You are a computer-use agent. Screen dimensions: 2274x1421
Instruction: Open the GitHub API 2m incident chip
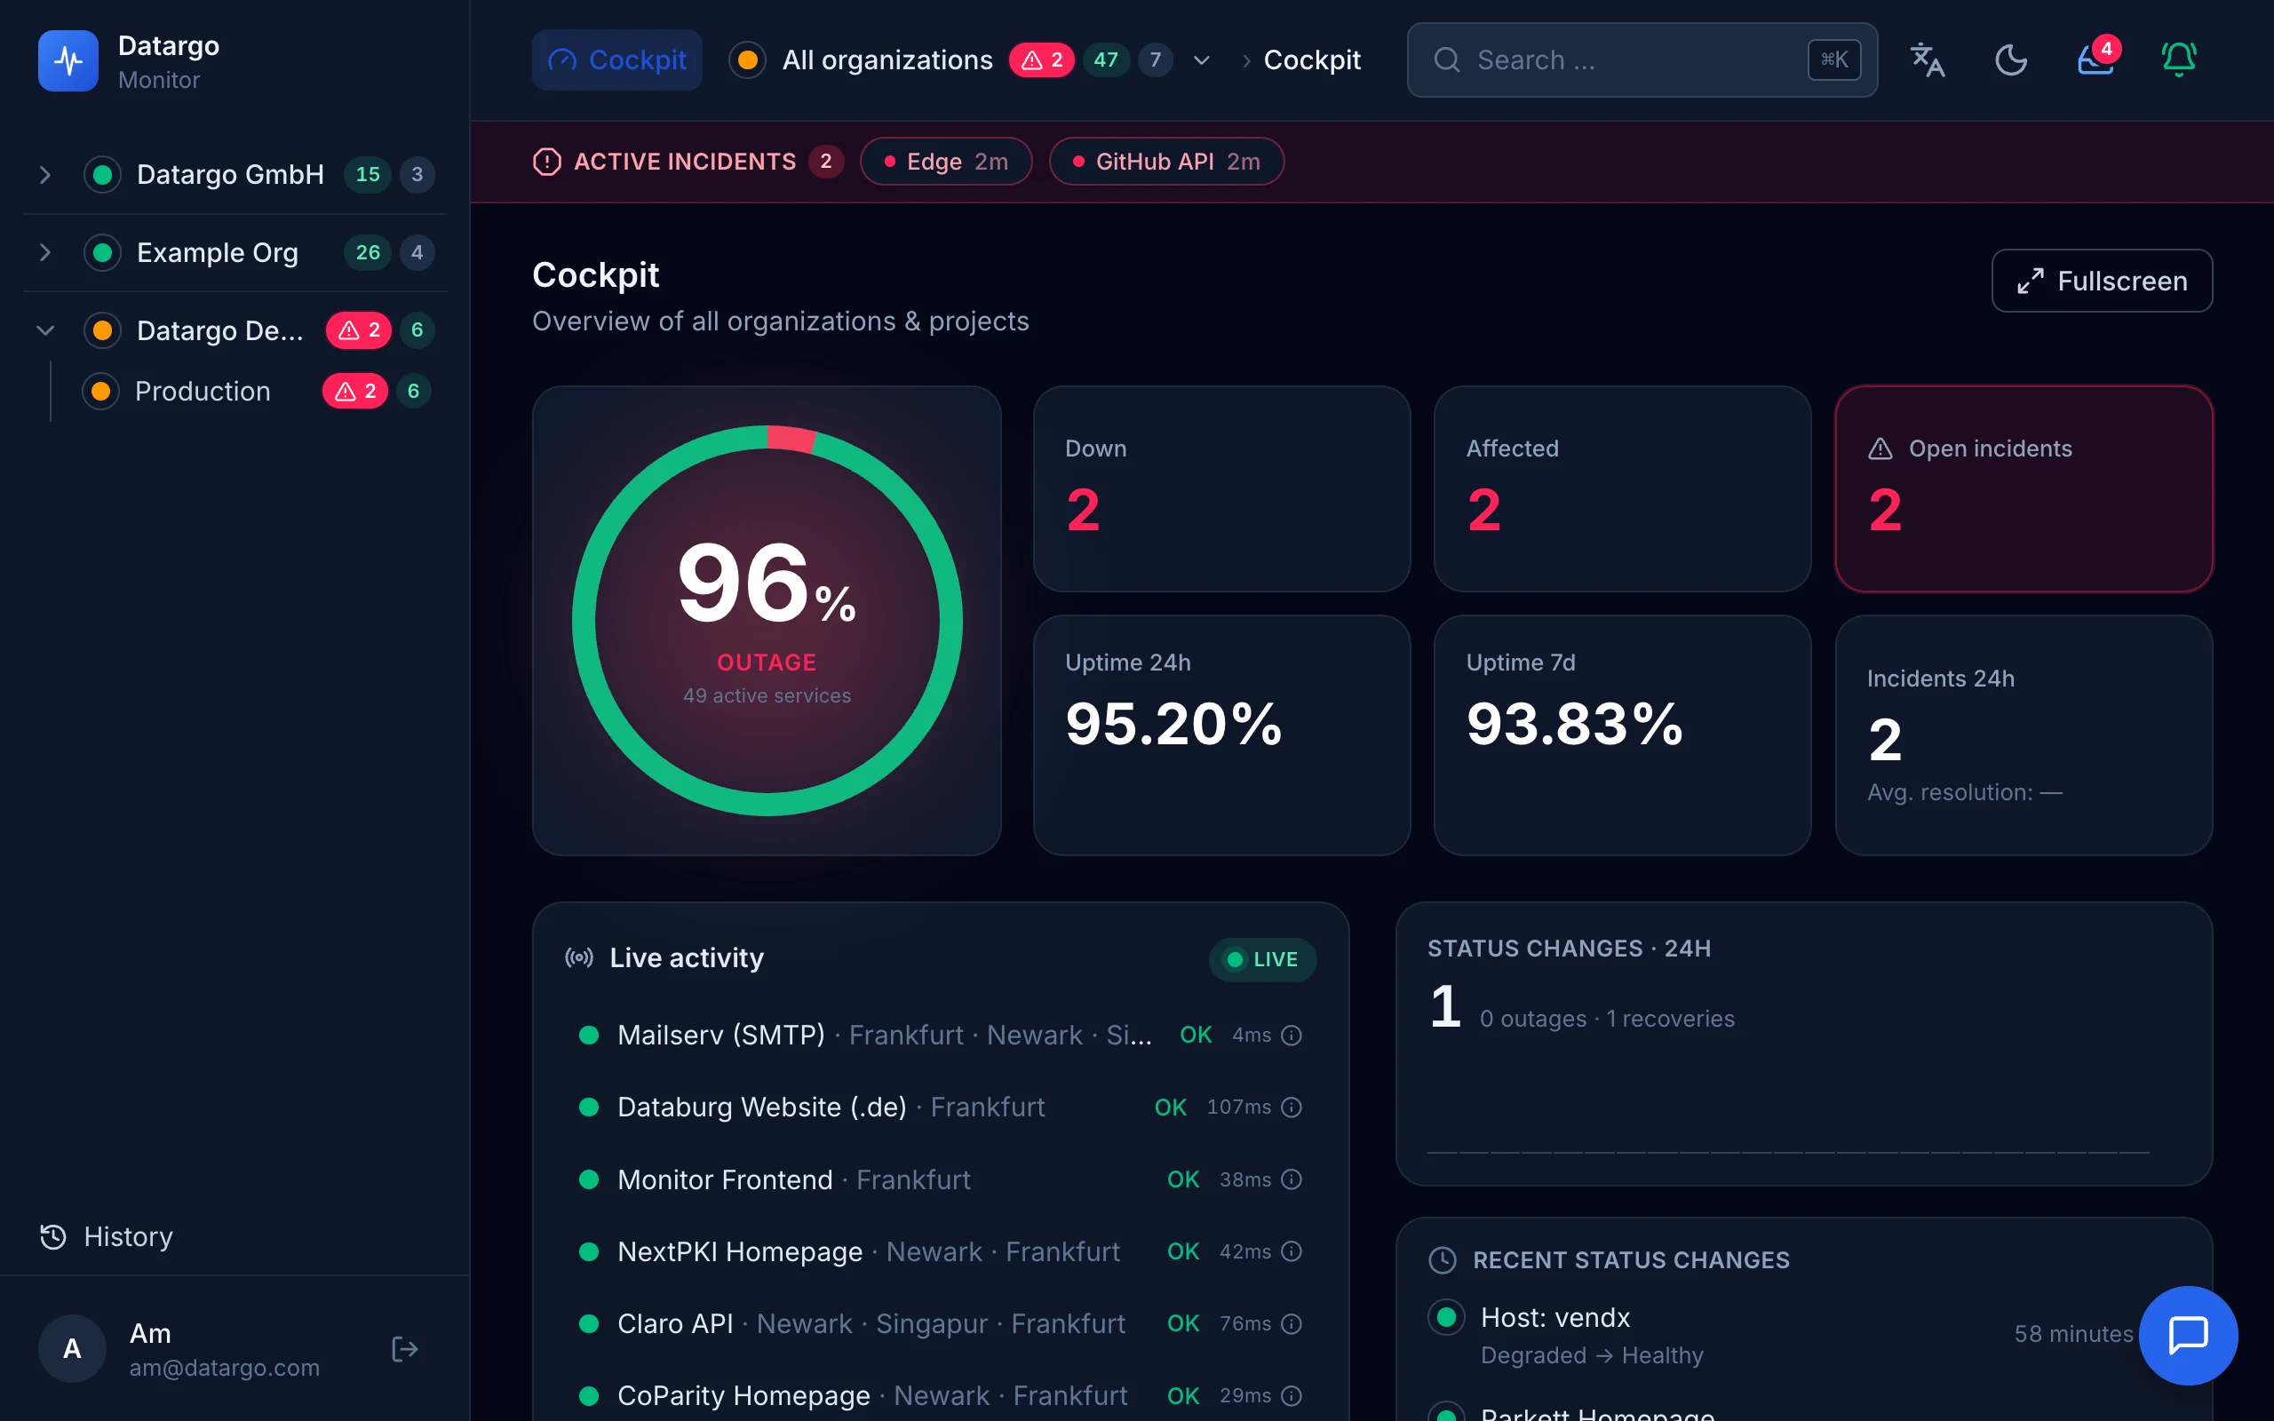click(x=1166, y=162)
